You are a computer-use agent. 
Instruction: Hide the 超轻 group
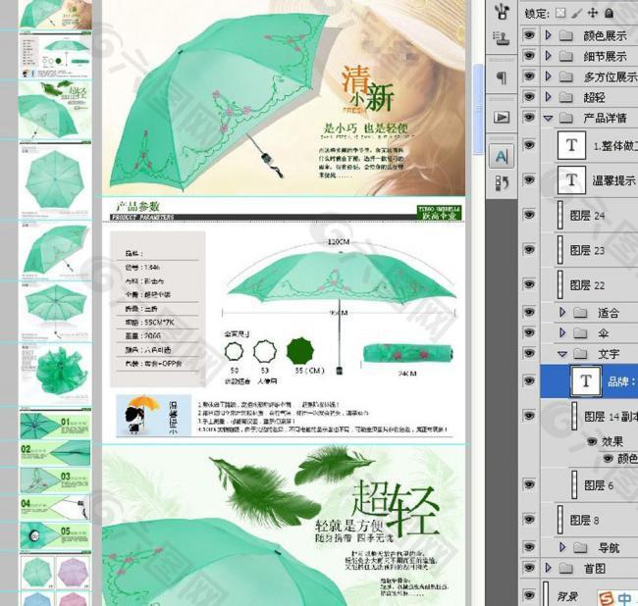529,96
